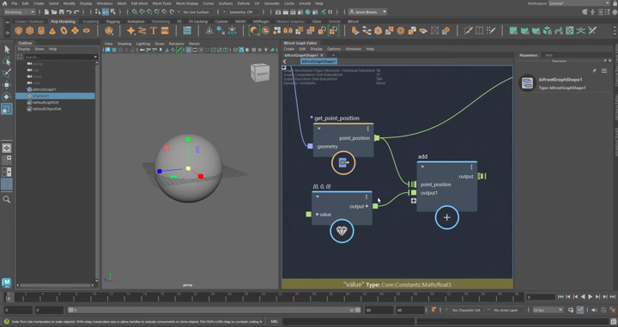Viewport: 618px width, 327px height.
Task: Click the add node plus icon circle
Action: click(447, 217)
